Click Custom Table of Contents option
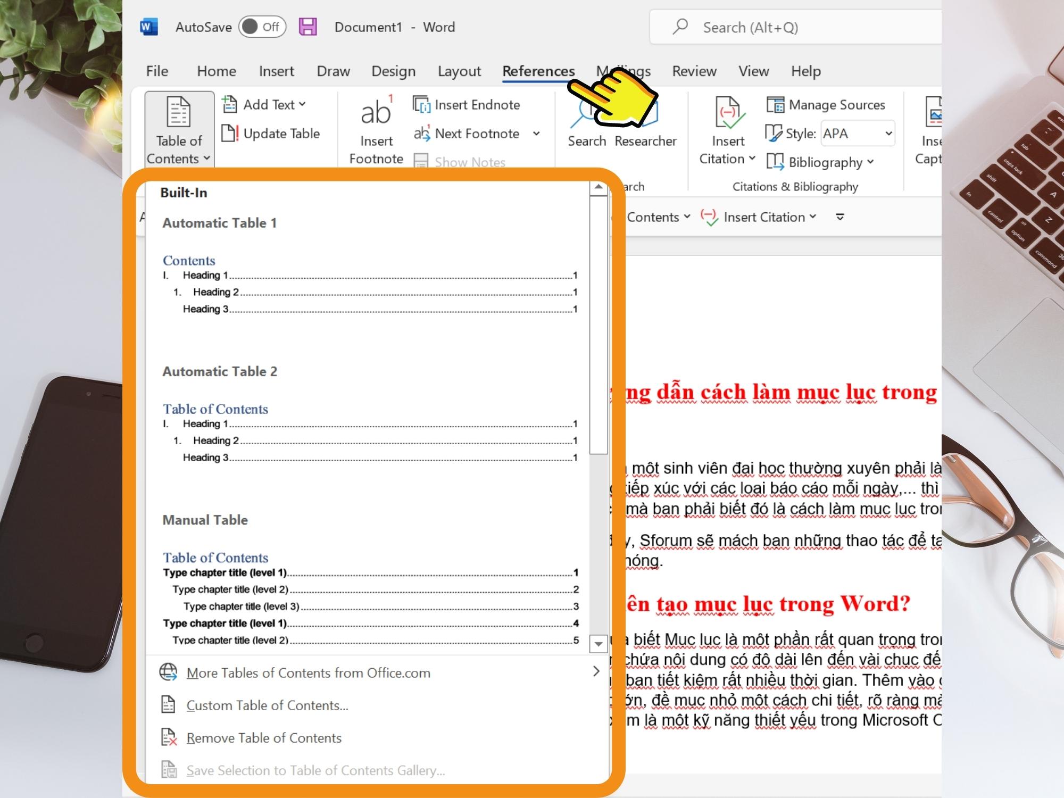The height and width of the screenshot is (798, 1064). (x=267, y=704)
